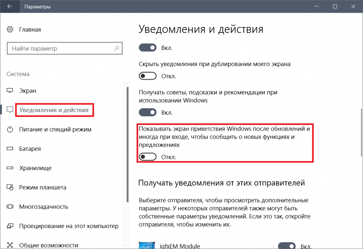Click the Система category label

click(x=18, y=74)
